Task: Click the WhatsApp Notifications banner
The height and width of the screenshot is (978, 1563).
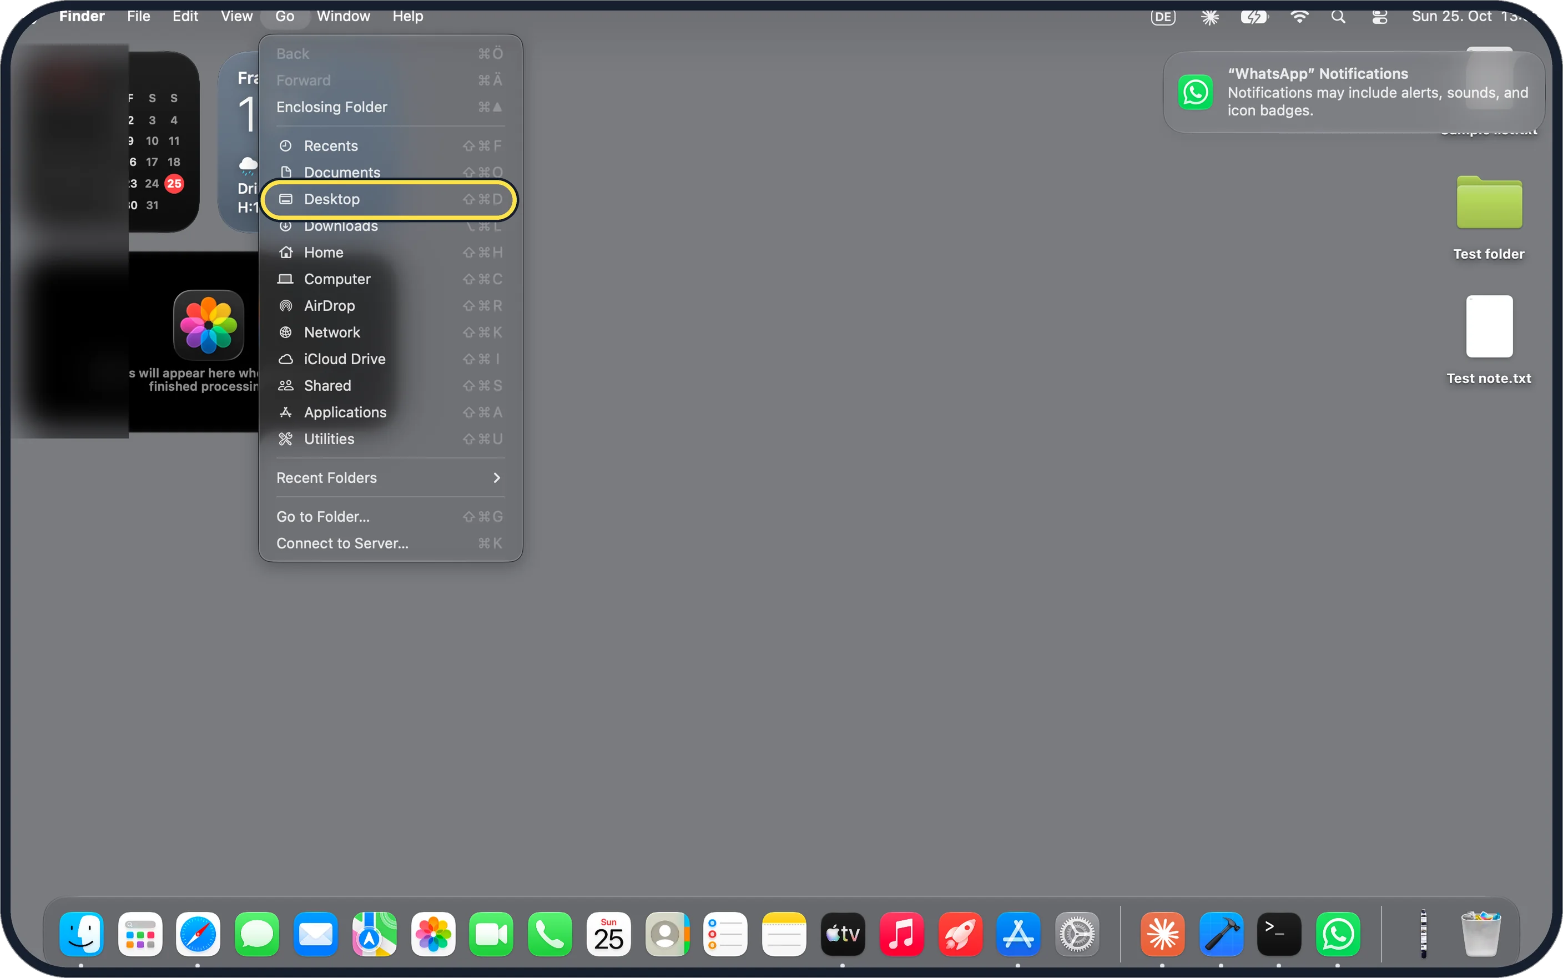Action: (1354, 92)
